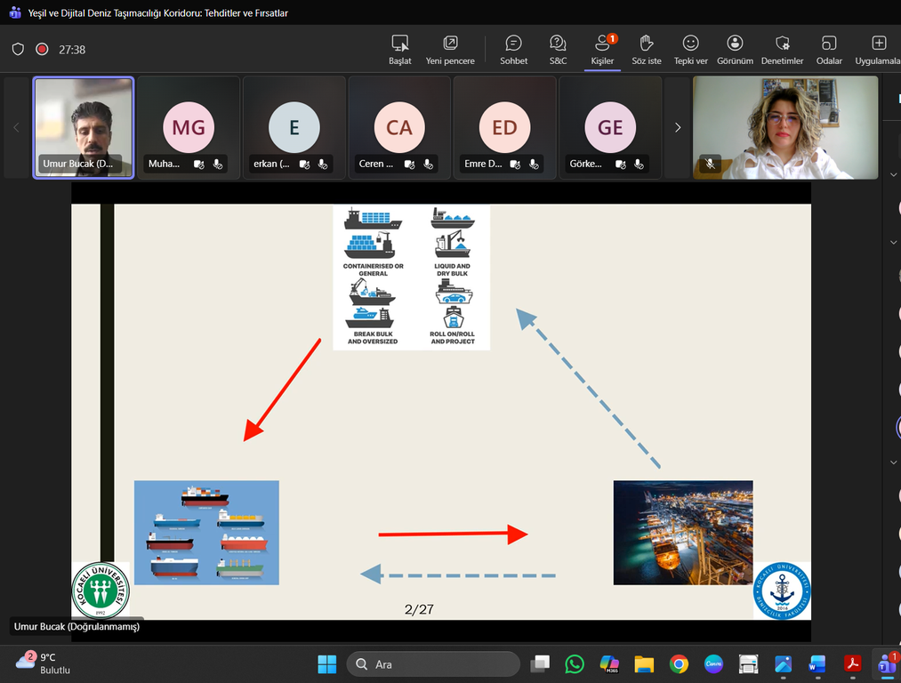Open WhatsApp from the taskbar

pyautogui.click(x=575, y=664)
